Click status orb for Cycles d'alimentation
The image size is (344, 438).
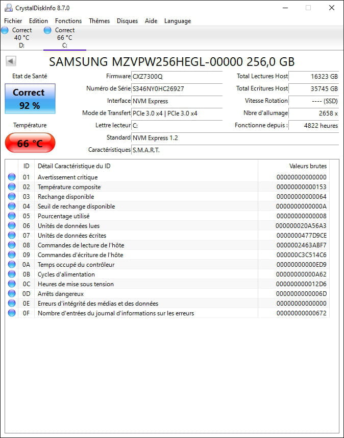tap(12, 274)
